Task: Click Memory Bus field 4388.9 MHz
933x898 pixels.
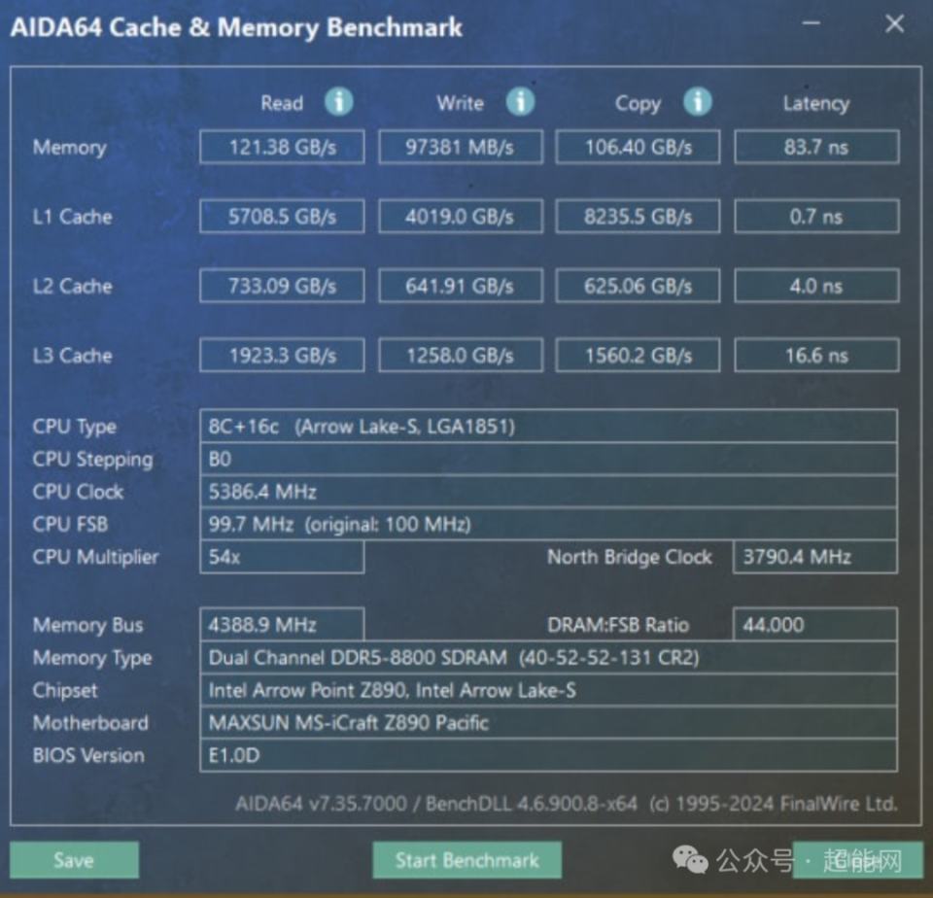Action: pos(282,624)
